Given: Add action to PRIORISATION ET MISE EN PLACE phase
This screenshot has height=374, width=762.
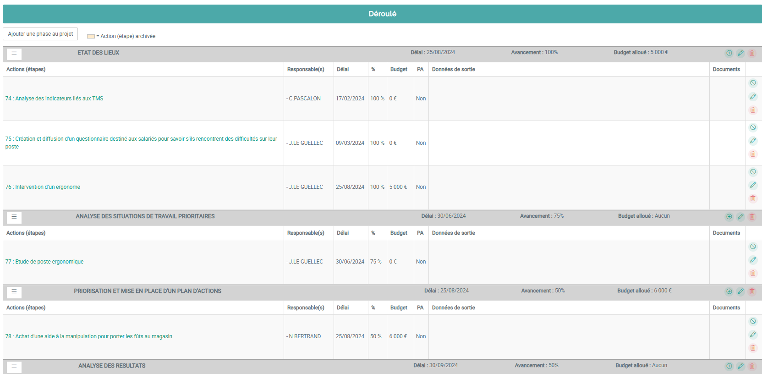Looking at the screenshot, I should pyautogui.click(x=729, y=291).
